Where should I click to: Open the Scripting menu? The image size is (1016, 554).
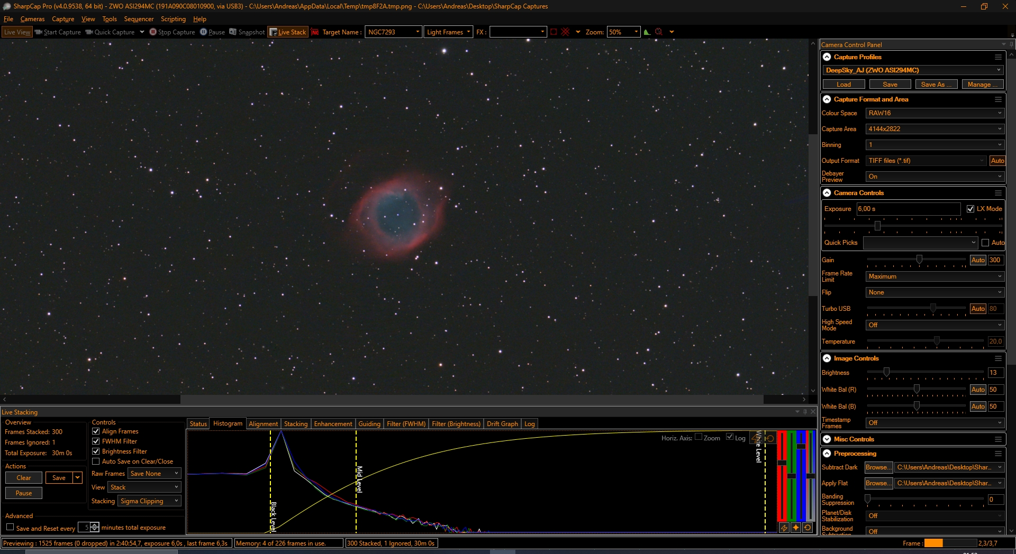point(173,19)
